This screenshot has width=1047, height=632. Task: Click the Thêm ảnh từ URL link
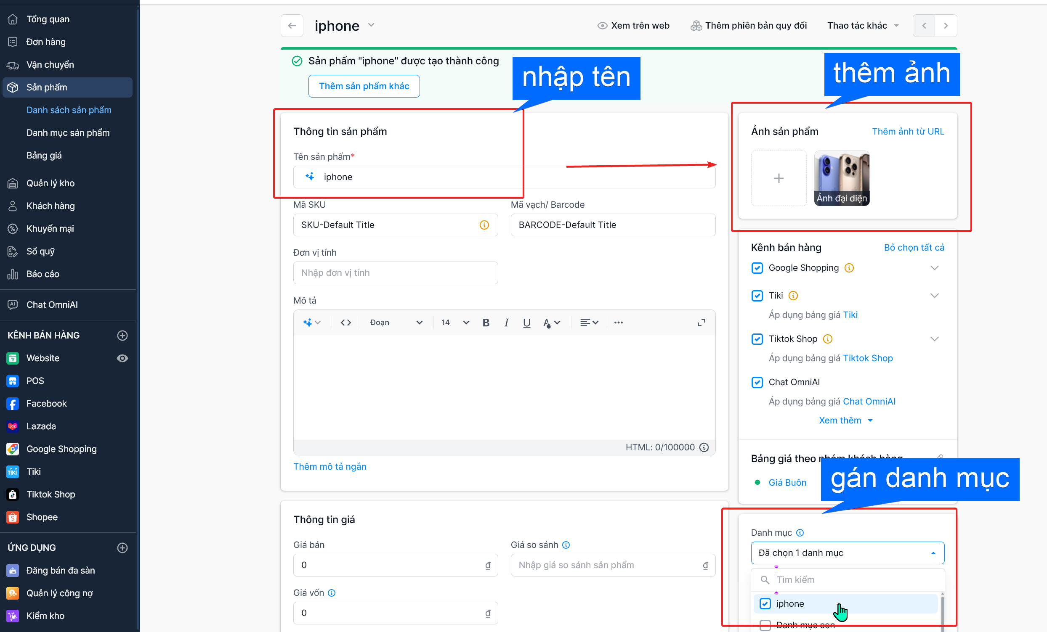click(x=908, y=132)
